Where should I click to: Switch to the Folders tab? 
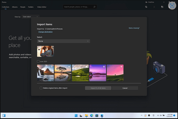tap(31, 7)
